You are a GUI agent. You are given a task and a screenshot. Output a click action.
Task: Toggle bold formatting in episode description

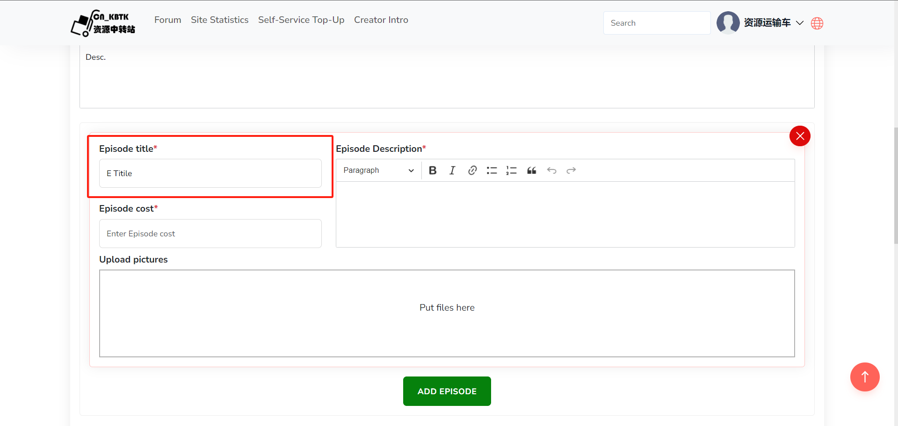click(x=433, y=170)
